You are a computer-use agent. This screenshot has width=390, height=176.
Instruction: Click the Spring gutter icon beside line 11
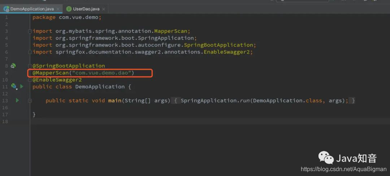(14, 86)
